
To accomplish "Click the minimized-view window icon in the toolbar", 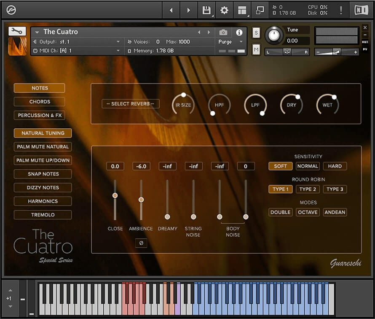I will pyautogui.click(x=260, y=9).
